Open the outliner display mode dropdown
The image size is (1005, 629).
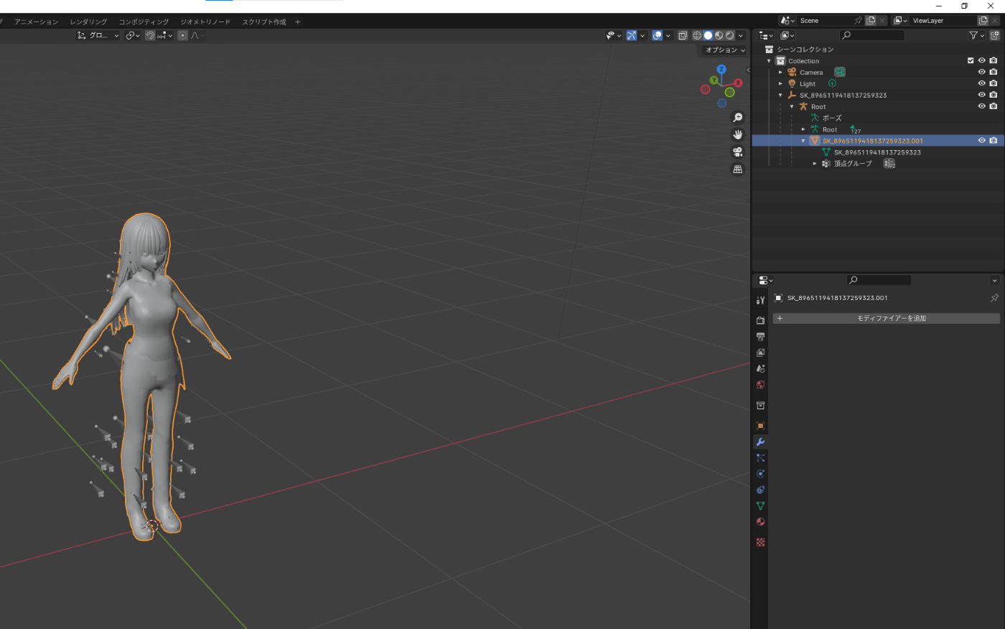[x=787, y=35]
